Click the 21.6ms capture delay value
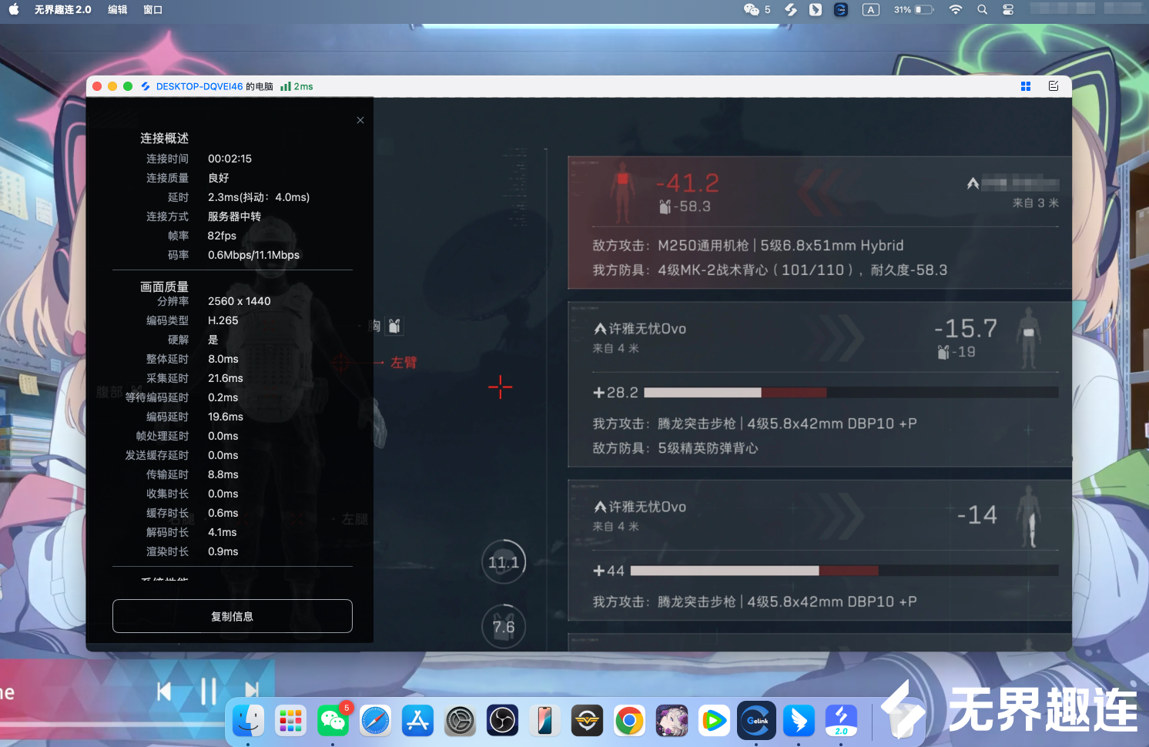This screenshot has height=747, width=1149. tap(225, 378)
